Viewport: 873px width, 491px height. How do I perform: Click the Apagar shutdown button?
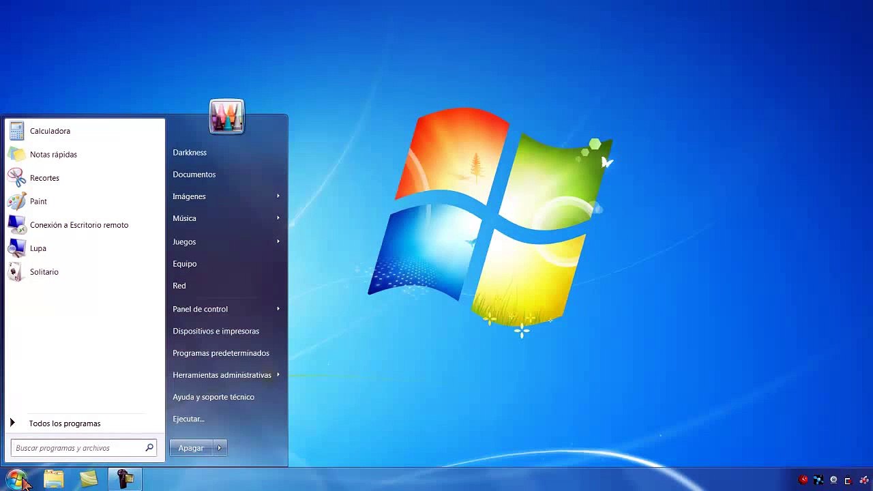click(x=191, y=448)
